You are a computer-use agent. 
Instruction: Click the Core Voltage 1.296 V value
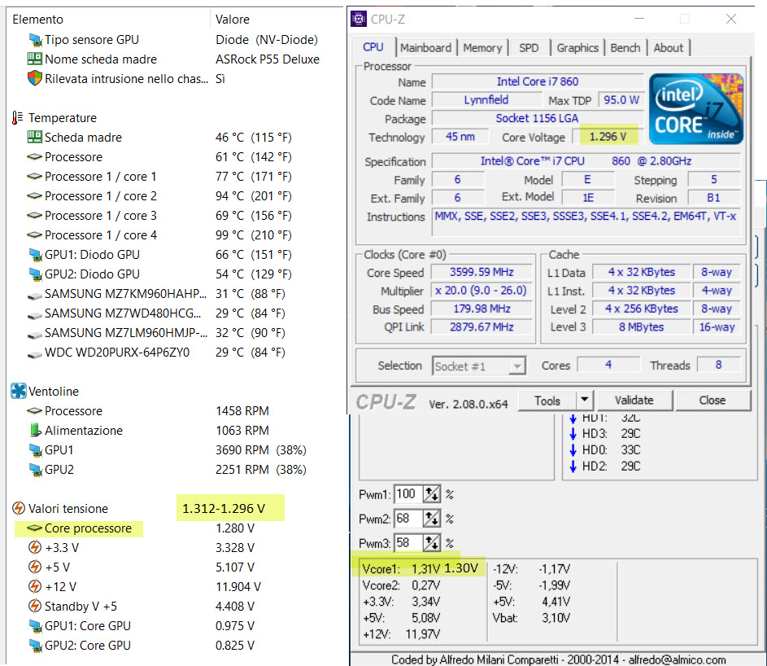pyautogui.click(x=608, y=137)
